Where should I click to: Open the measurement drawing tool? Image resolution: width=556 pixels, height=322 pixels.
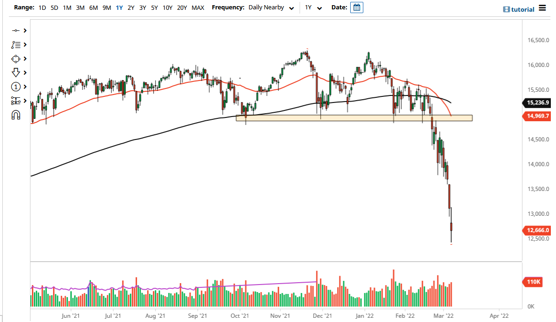point(15,101)
